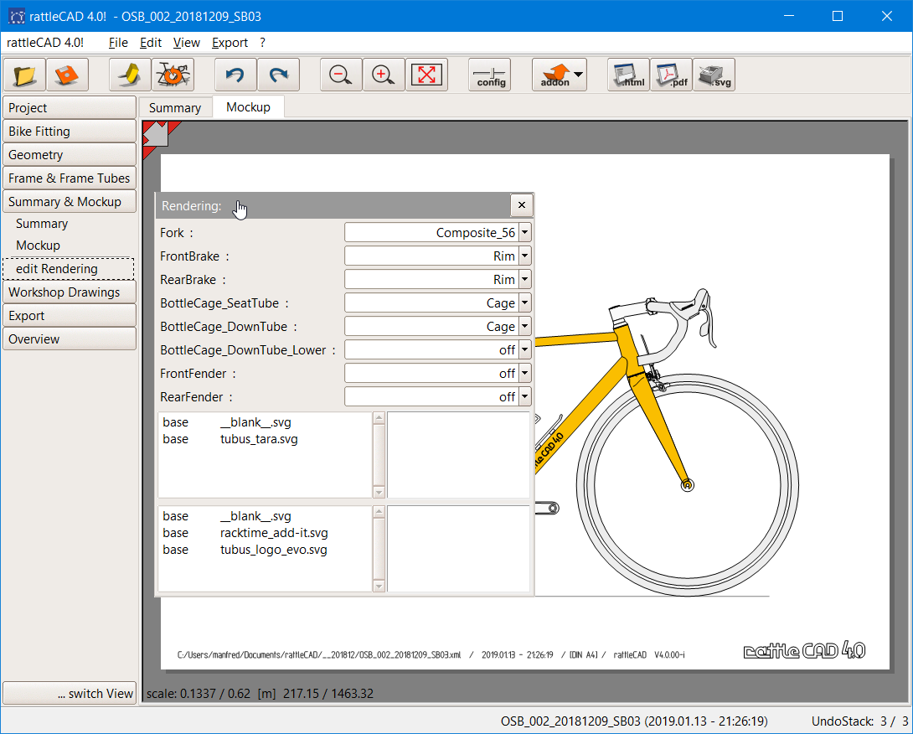Open the Edit menu
Screen dimensions: 913x734
coord(151,43)
